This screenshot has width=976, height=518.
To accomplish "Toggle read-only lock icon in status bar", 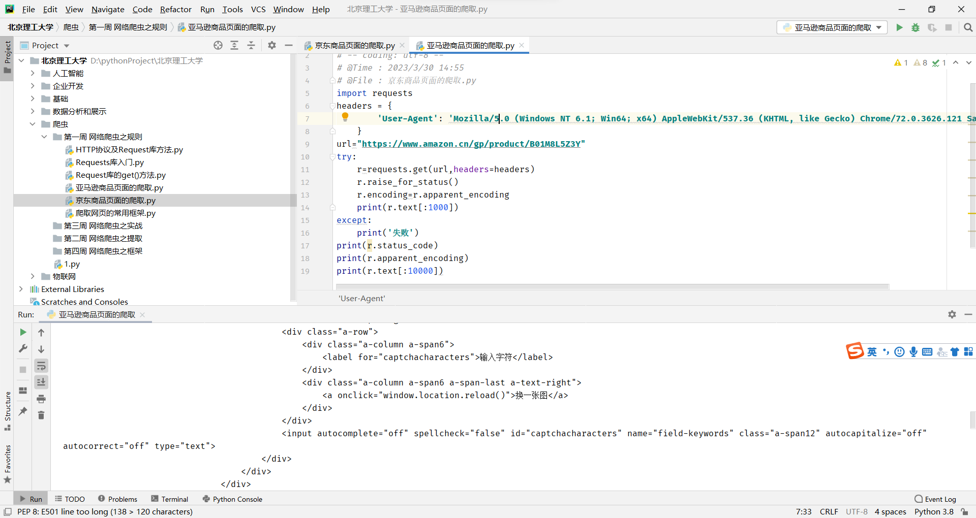I will pos(964,512).
